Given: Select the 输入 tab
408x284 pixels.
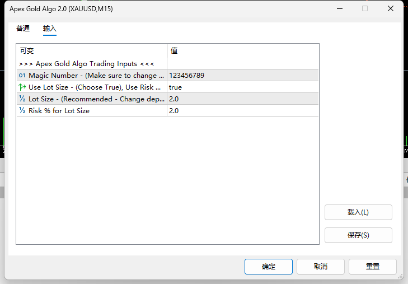Looking at the screenshot, I should [x=50, y=29].
